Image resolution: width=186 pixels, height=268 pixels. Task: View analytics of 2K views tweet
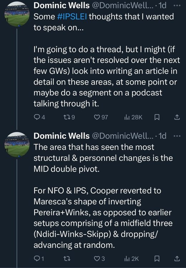tap(131, 259)
